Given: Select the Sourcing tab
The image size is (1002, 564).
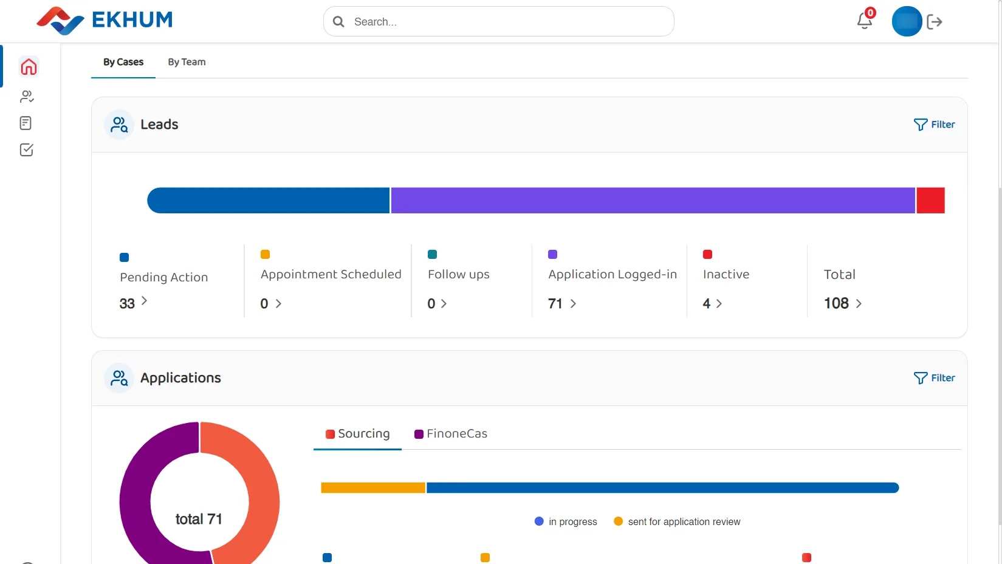Looking at the screenshot, I should (357, 434).
